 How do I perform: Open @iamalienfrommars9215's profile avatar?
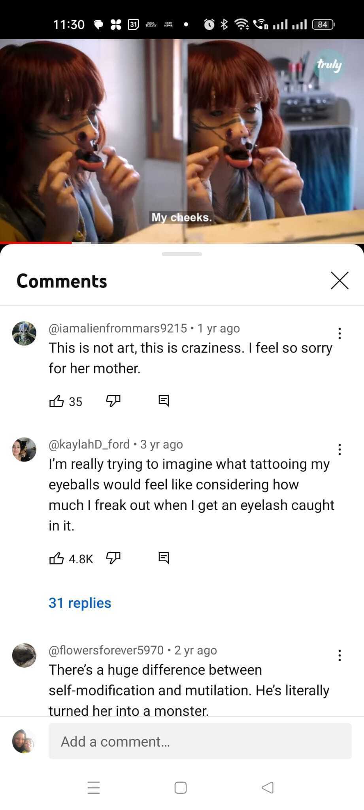[x=24, y=333]
